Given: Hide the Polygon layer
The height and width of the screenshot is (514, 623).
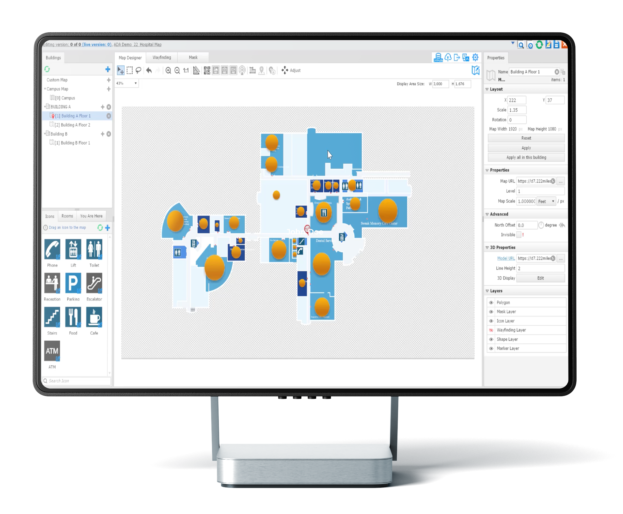Looking at the screenshot, I should 491,303.
